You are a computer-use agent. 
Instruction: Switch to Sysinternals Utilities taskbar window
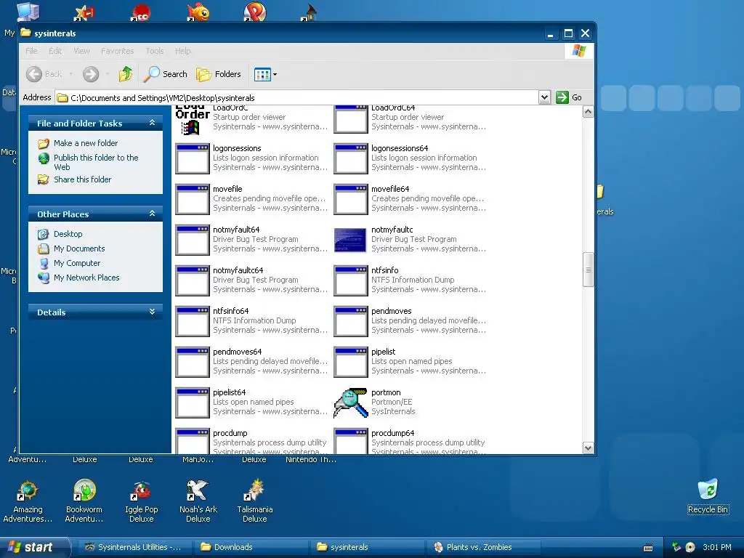[134, 547]
